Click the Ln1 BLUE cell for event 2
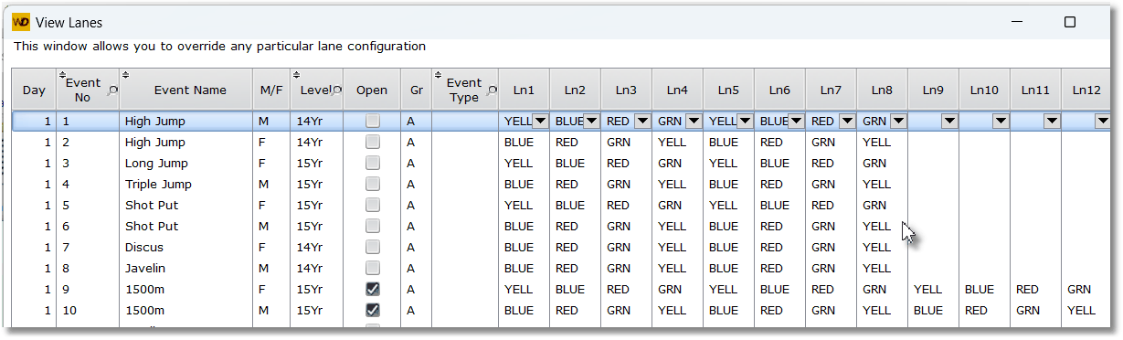 pos(524,142)
